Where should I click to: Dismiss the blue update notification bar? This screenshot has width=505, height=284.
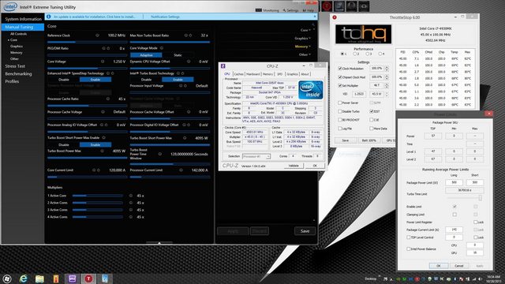[315, 17]
